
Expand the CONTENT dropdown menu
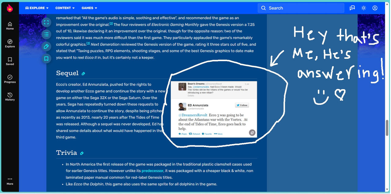tap(65, 8)
